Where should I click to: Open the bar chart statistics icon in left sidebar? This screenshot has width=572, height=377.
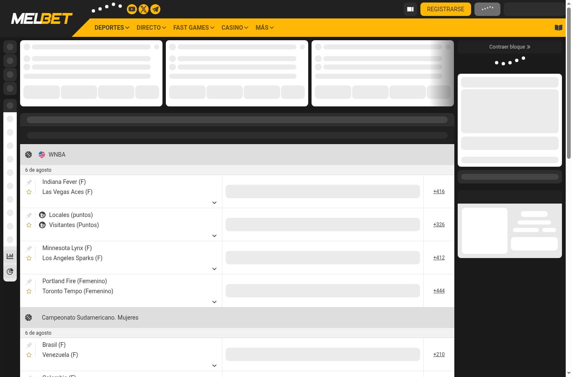(10, 256)
